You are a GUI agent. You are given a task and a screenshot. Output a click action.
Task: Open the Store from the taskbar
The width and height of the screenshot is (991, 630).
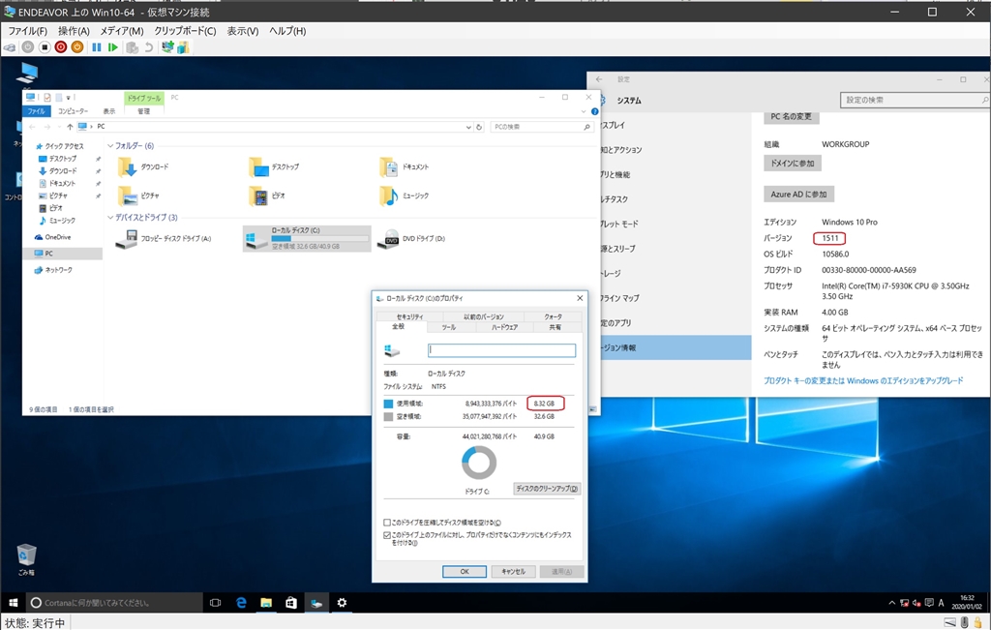[290, 603]
